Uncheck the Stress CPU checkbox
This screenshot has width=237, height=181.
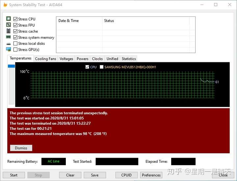pyautogui.click(x=15, y=19)
